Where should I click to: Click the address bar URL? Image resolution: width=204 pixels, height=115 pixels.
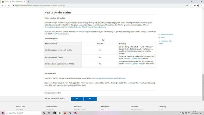[40, 6]
